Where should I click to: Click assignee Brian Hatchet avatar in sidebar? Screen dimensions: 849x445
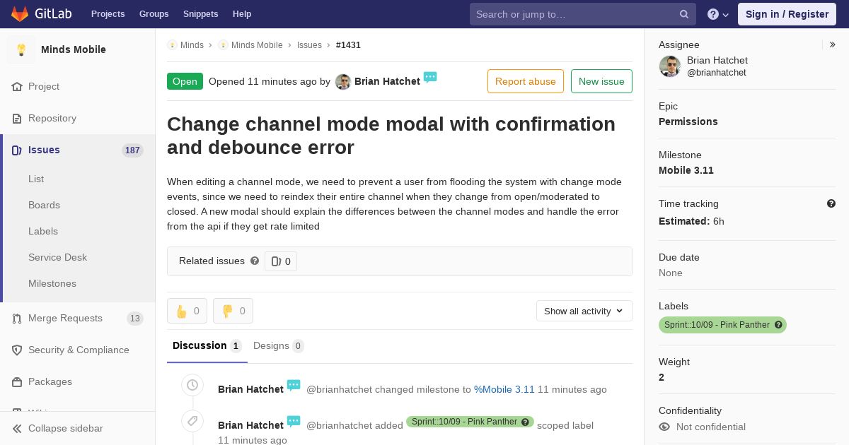point(669,66)
